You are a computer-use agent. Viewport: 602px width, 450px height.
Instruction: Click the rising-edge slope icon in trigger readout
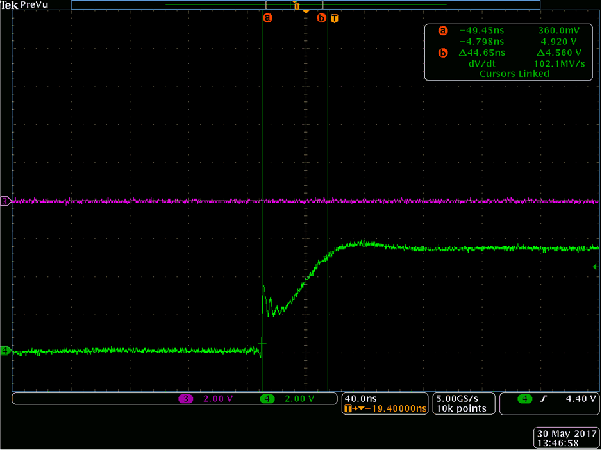point(544,399)
